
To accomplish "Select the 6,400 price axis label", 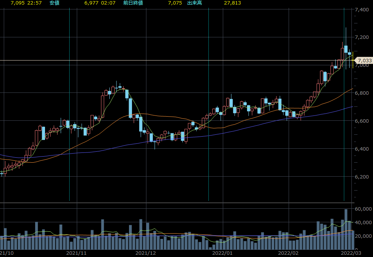I will coord(364,149).
